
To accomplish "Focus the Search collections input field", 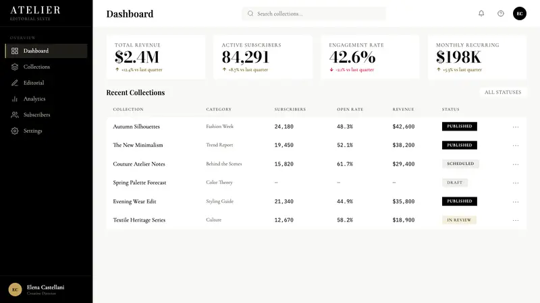I will (314, 13).
